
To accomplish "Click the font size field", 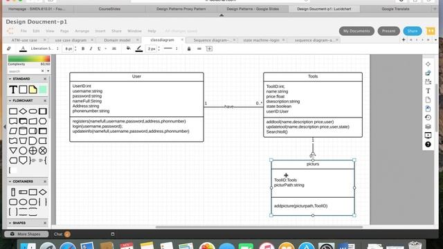I will point(69,48).
